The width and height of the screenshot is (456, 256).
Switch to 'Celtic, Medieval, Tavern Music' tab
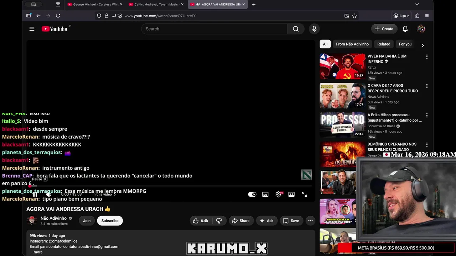[x=157, y=4]
